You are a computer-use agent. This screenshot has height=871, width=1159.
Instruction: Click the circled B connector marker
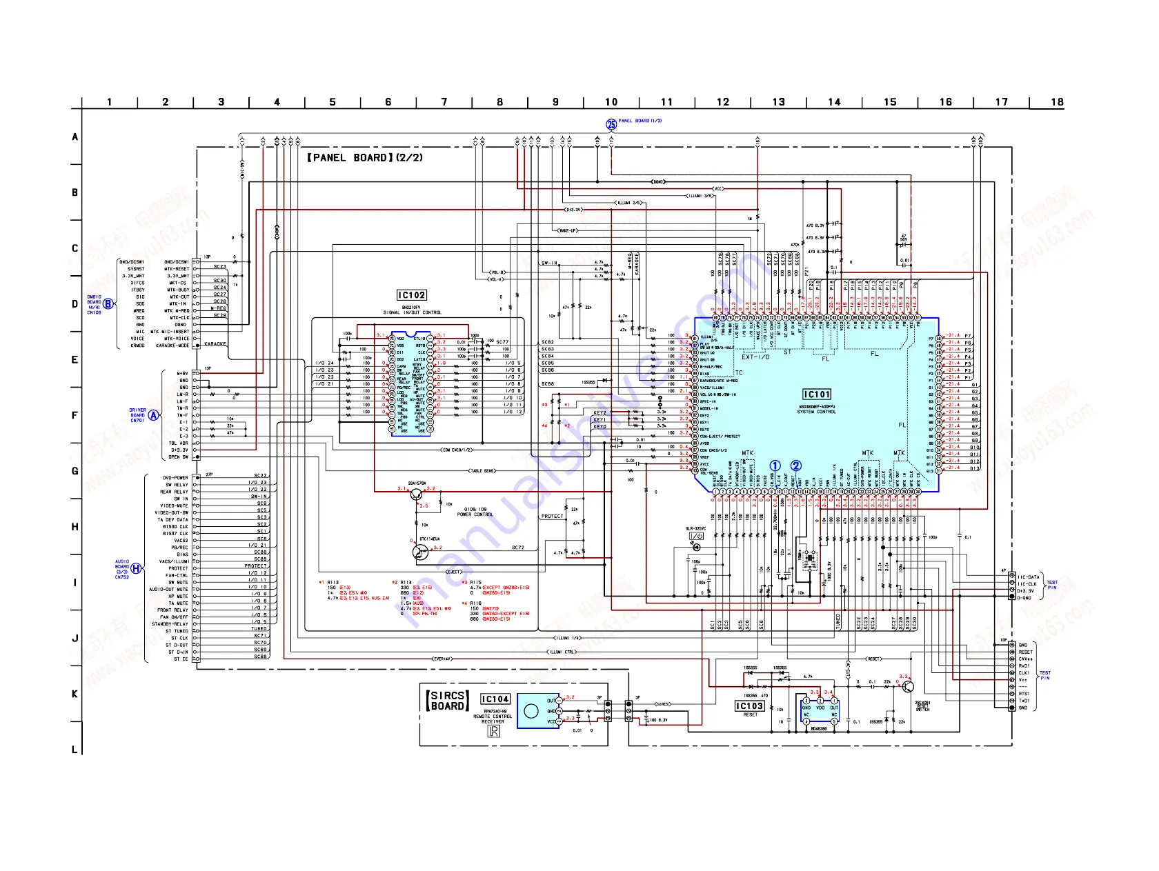[x=108, y=304]
